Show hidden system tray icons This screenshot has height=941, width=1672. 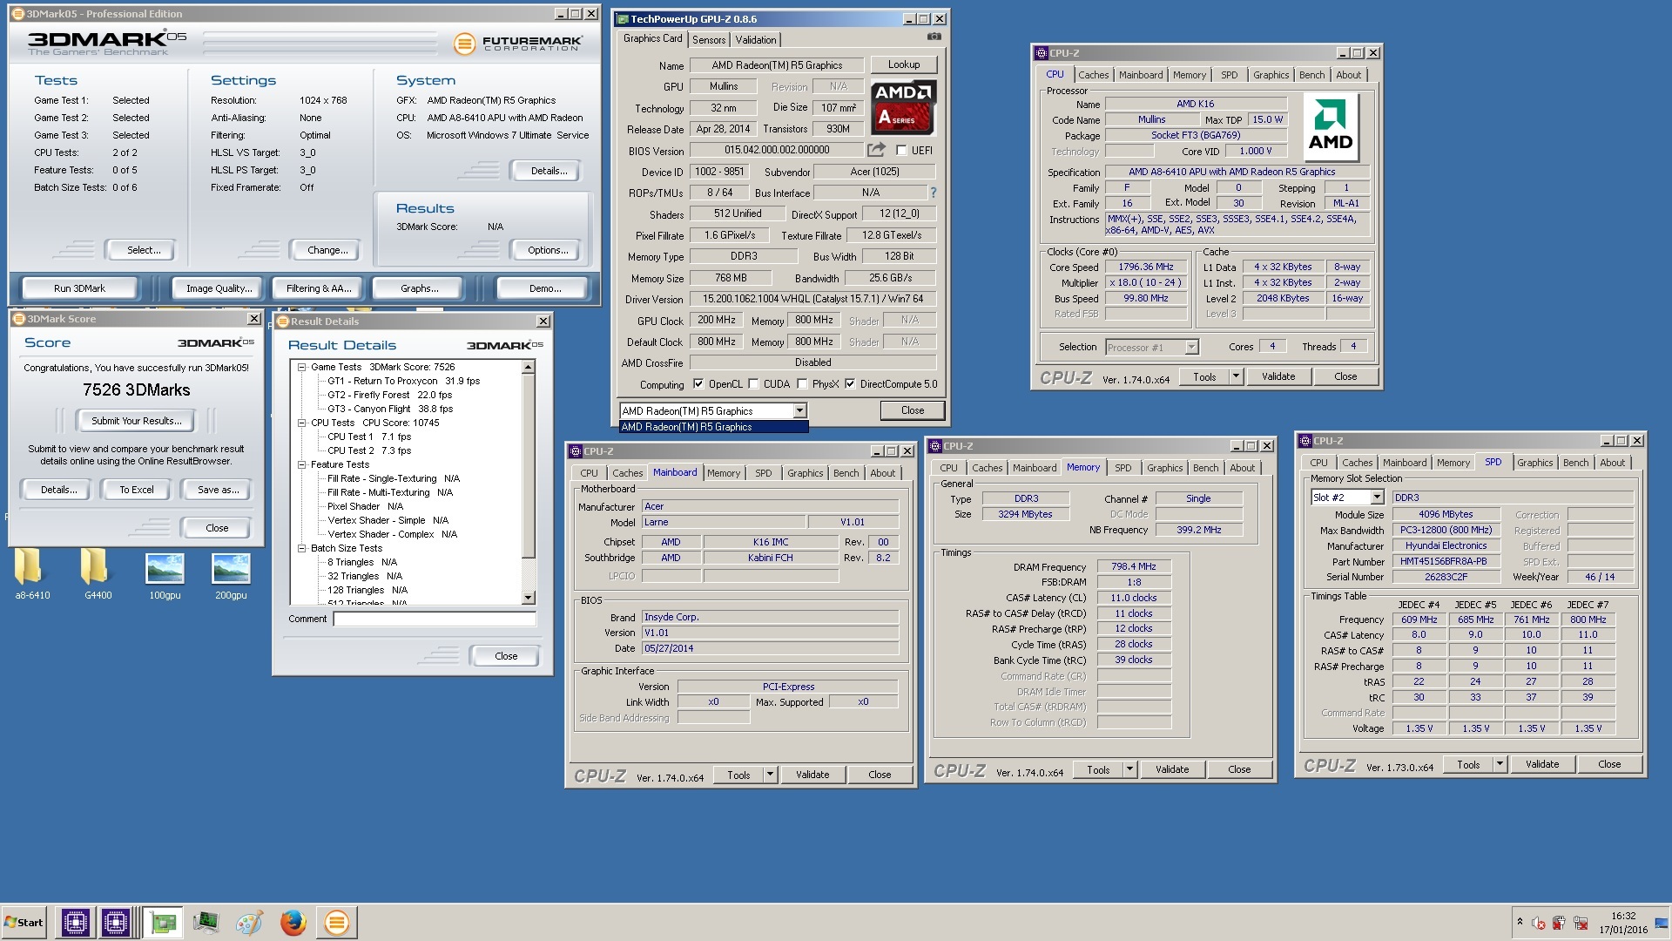1520,921
